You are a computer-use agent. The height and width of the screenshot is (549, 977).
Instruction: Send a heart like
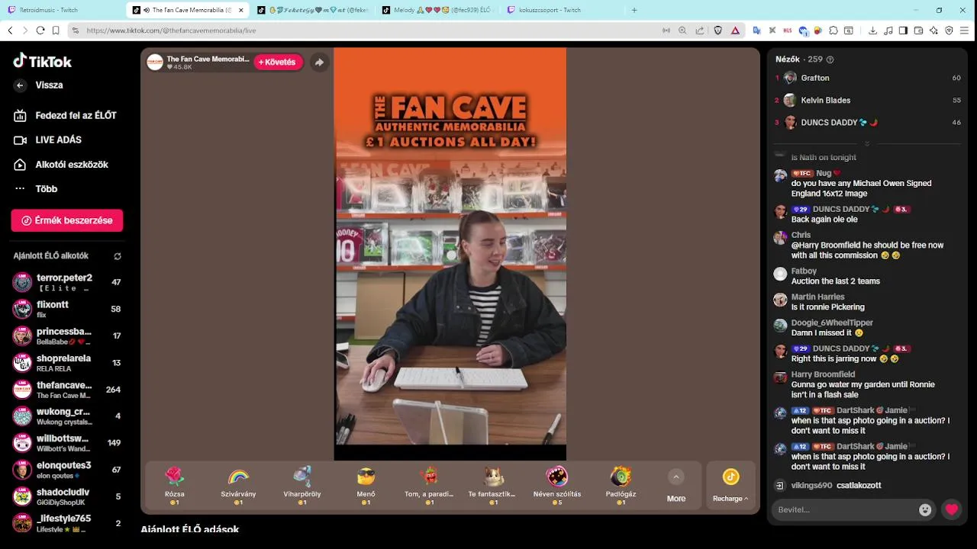pos(951,509)
